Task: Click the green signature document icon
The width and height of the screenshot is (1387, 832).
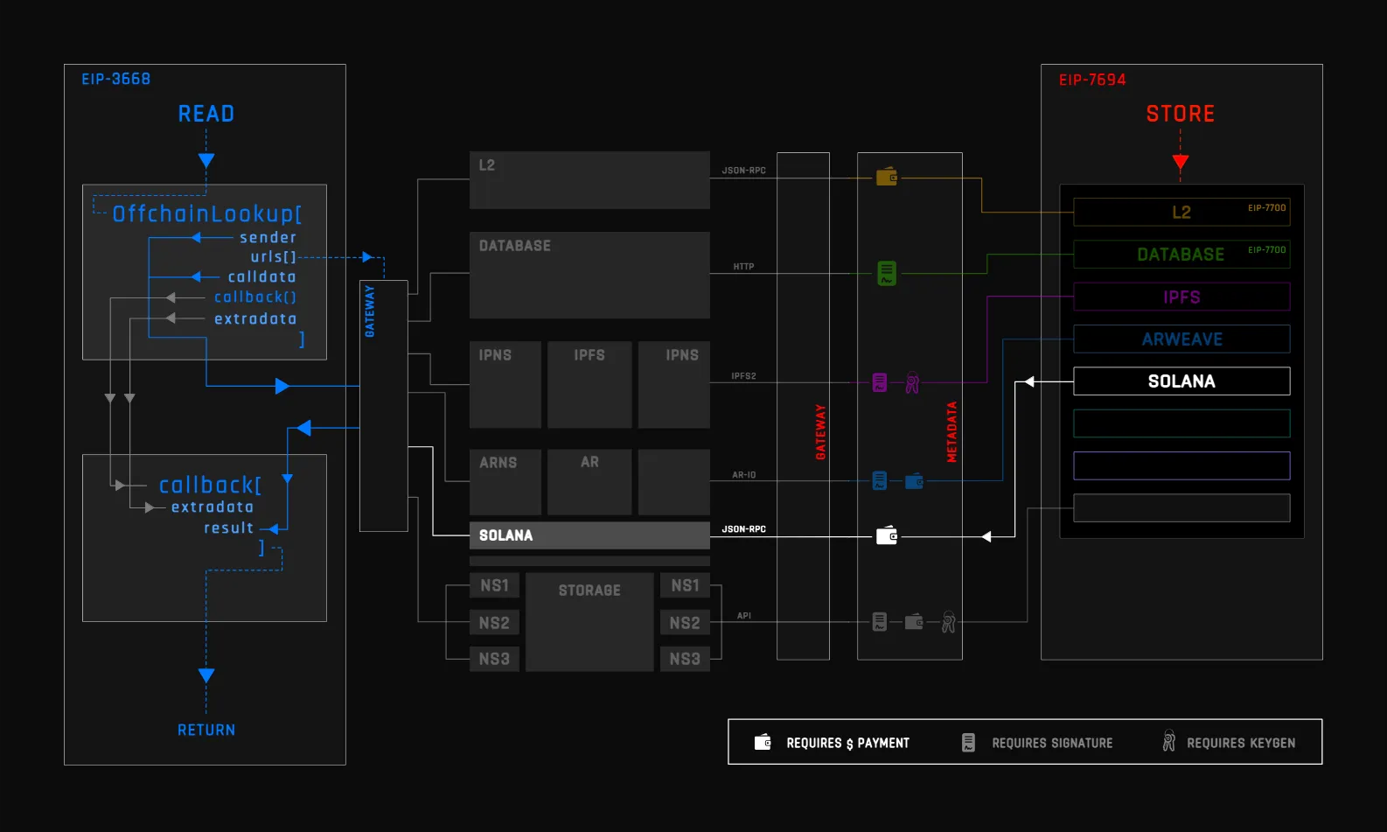Action: click(887, 274)
